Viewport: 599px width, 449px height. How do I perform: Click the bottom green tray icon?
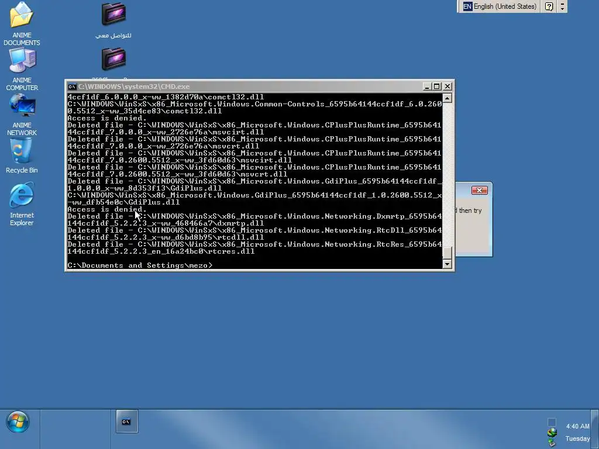(552, 442)
